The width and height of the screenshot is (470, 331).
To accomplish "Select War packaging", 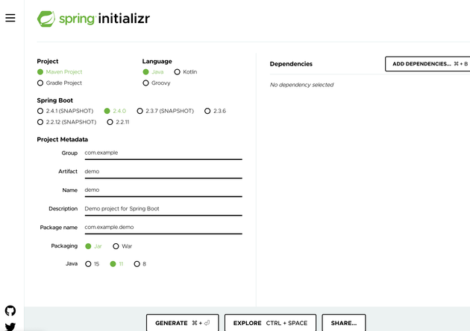I will [x=122, y=246].
